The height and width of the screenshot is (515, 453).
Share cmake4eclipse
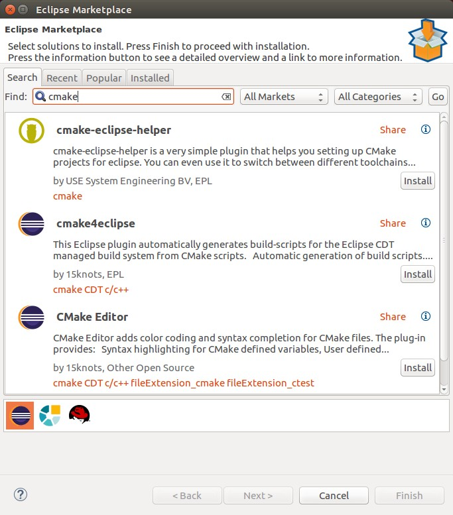click(393, 223)
